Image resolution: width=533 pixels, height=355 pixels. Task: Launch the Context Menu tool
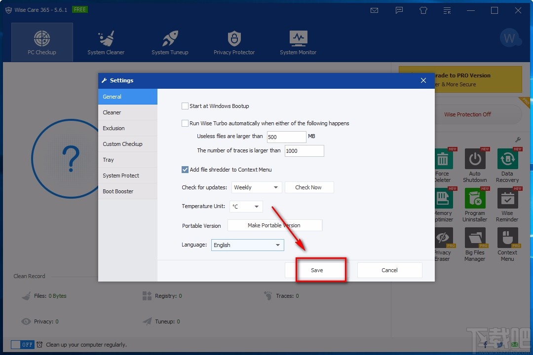click(507, 244)
